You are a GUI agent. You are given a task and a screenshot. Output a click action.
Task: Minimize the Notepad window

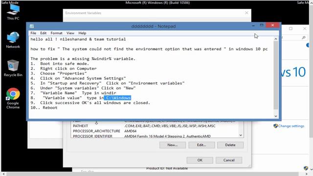tap(253, 25)
